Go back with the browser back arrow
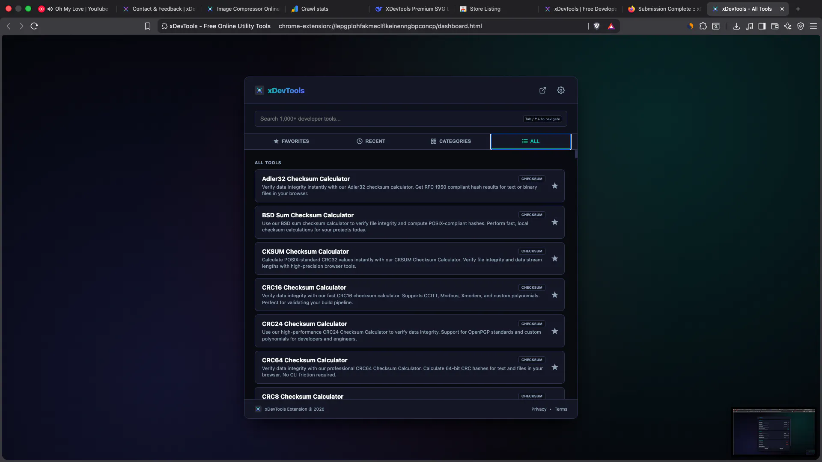The height and width of the screenshot is (462, 822). point(9,26)
